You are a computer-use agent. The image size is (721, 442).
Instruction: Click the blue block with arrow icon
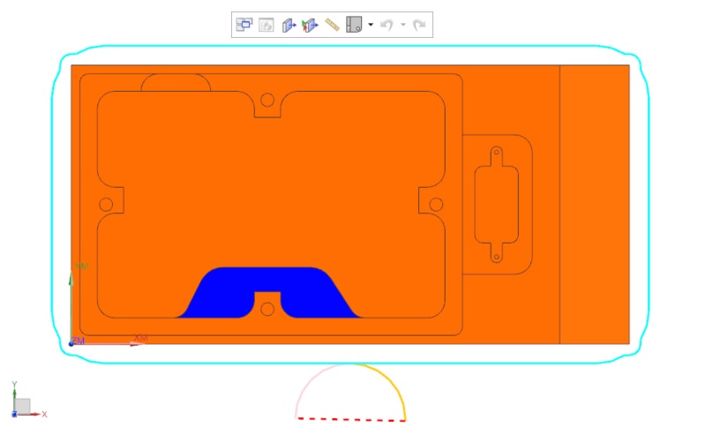coord(289,25)
